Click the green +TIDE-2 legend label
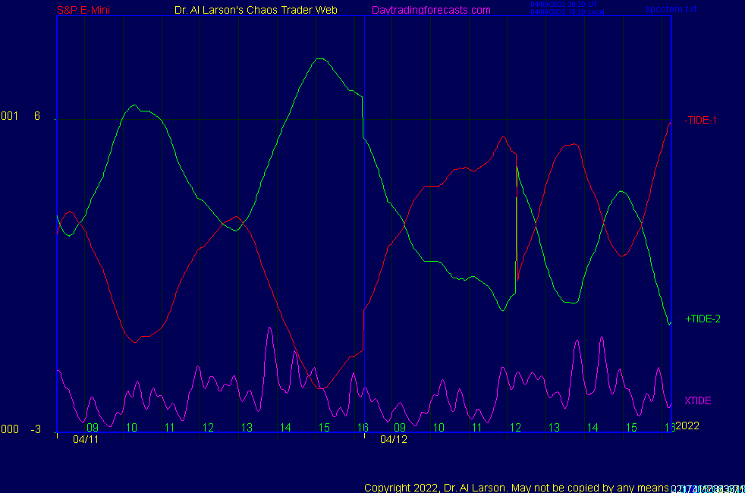Viewport: 745px width, 493px height. tap(703, 319)
